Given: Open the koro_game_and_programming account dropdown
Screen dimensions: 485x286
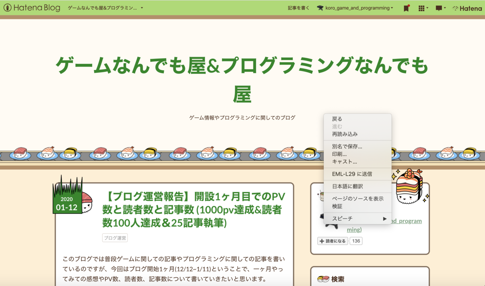Looking at the screenshot, I should [x=359, y=8].
